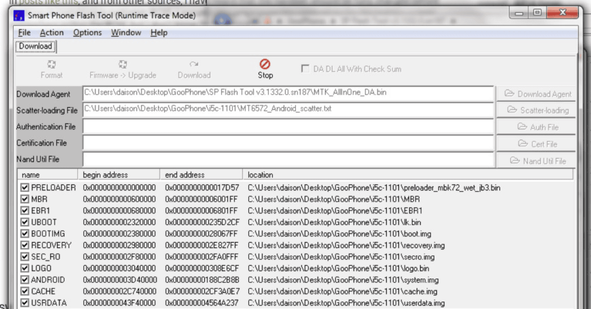Click the Scatter-loading File path field
The height and width of the screenshot is (309, 591).
288,110
